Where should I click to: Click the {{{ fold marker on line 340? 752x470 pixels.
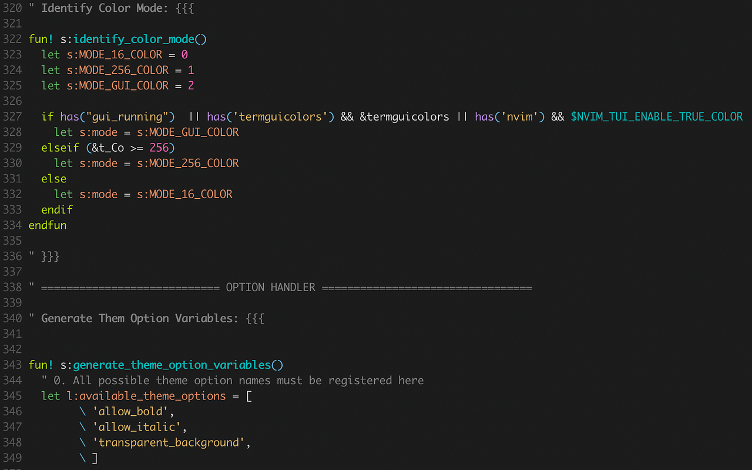point(255,318)
